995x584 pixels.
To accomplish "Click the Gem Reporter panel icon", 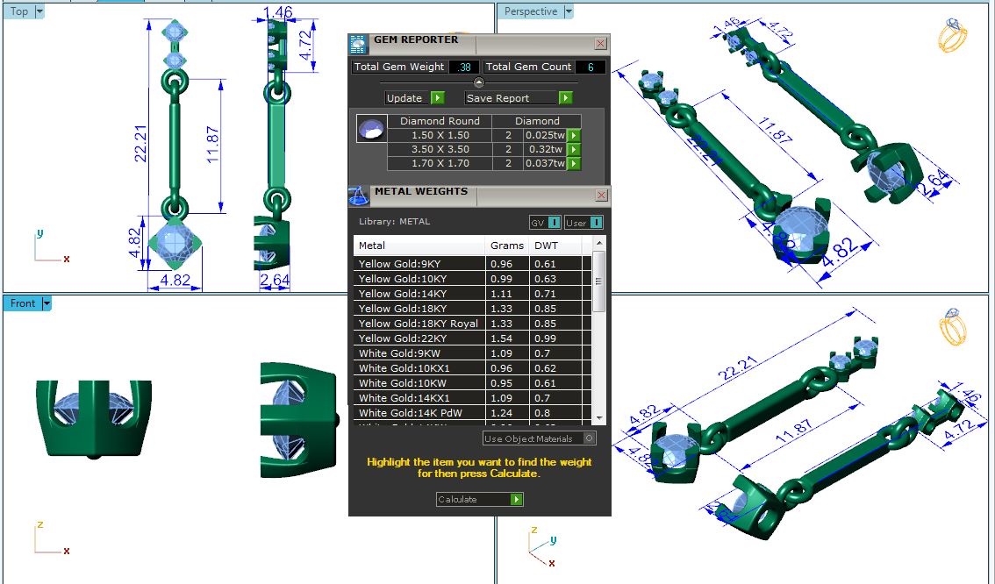I will click(358, 44).
